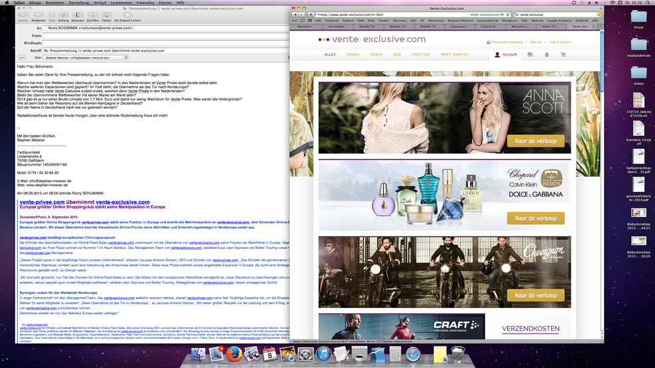Select the MOST WANTED category
655x368 pixels.
click(x=455, y=55)
